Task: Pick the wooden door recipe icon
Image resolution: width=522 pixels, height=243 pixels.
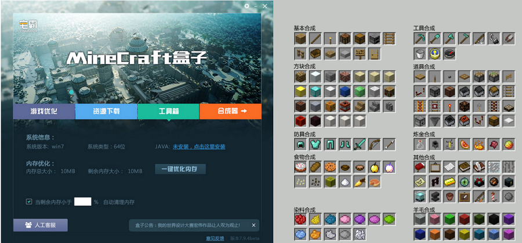Action: pos(374,54)
